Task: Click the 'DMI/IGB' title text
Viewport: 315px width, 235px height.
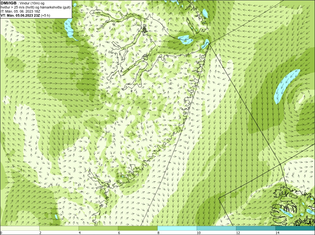Action: 9,3
